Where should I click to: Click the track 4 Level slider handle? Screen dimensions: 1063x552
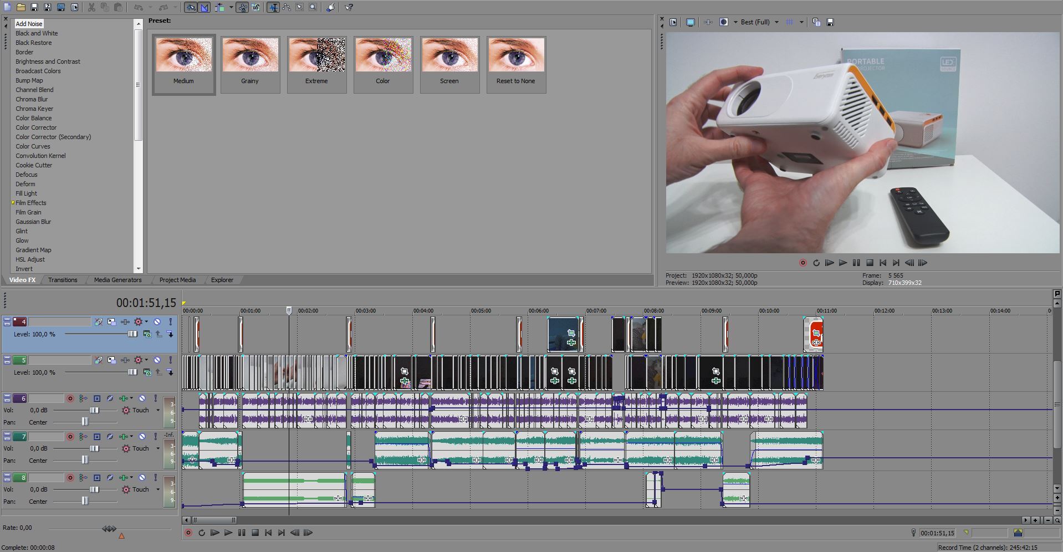pos(132,334)
